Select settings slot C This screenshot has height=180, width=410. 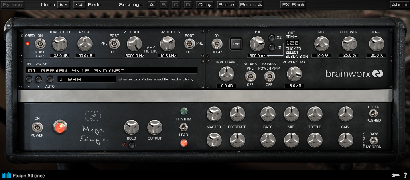click(x=176, y=5)
